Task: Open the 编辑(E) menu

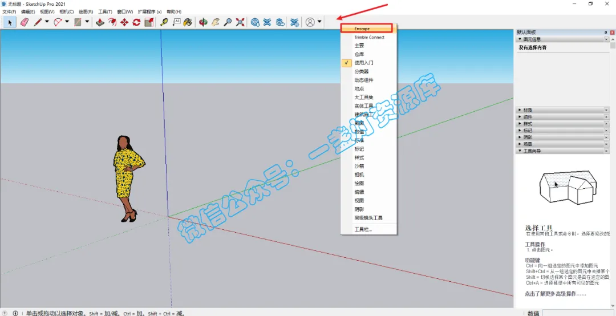Action: 28,12
